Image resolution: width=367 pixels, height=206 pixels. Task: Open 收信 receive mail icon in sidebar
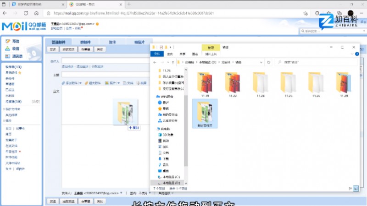tap(8, 49)
